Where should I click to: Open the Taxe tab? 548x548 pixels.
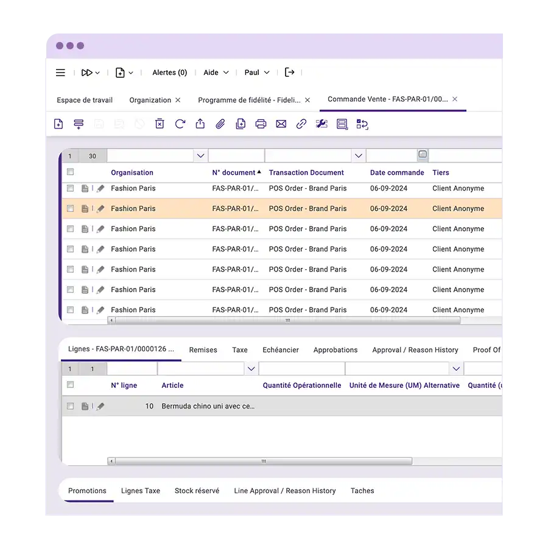tap(240, 350)
